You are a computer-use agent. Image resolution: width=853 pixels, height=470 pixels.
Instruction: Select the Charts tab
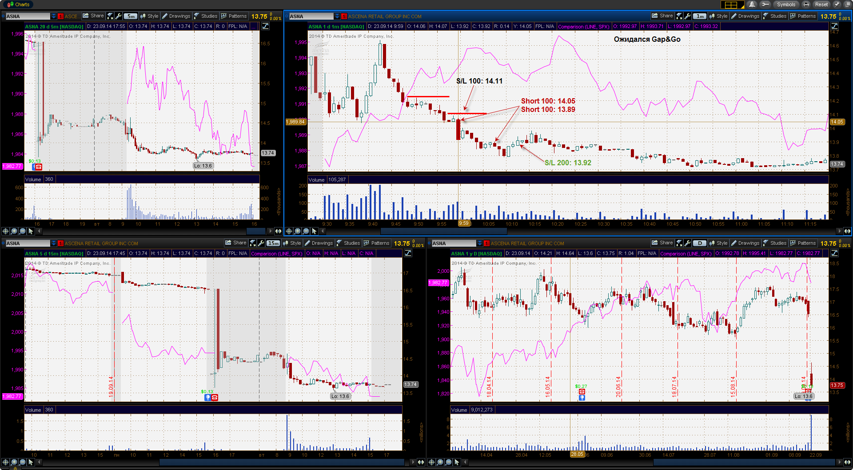18,4
